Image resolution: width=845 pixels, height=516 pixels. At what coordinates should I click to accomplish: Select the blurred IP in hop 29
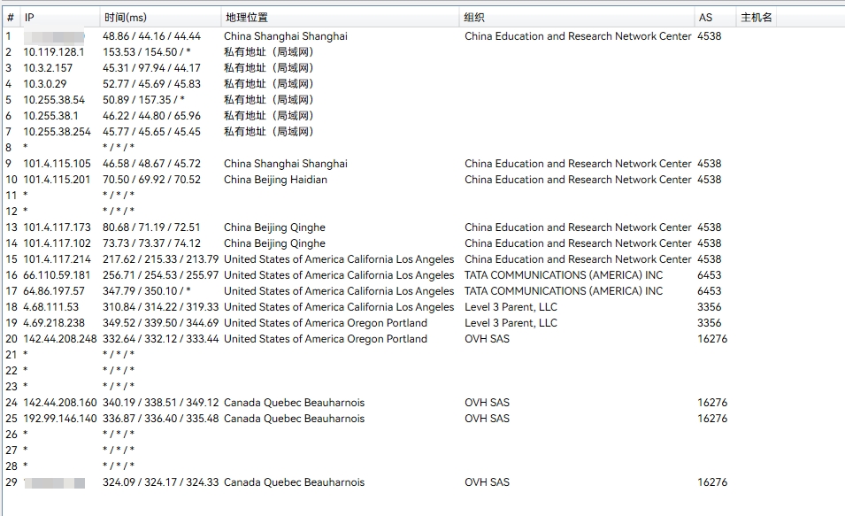coord(55,482)
